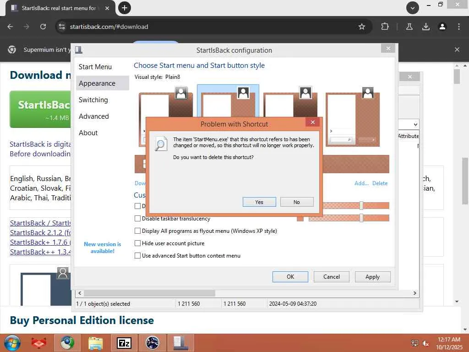
Task: Click the network tray icon
Action: 415,343
